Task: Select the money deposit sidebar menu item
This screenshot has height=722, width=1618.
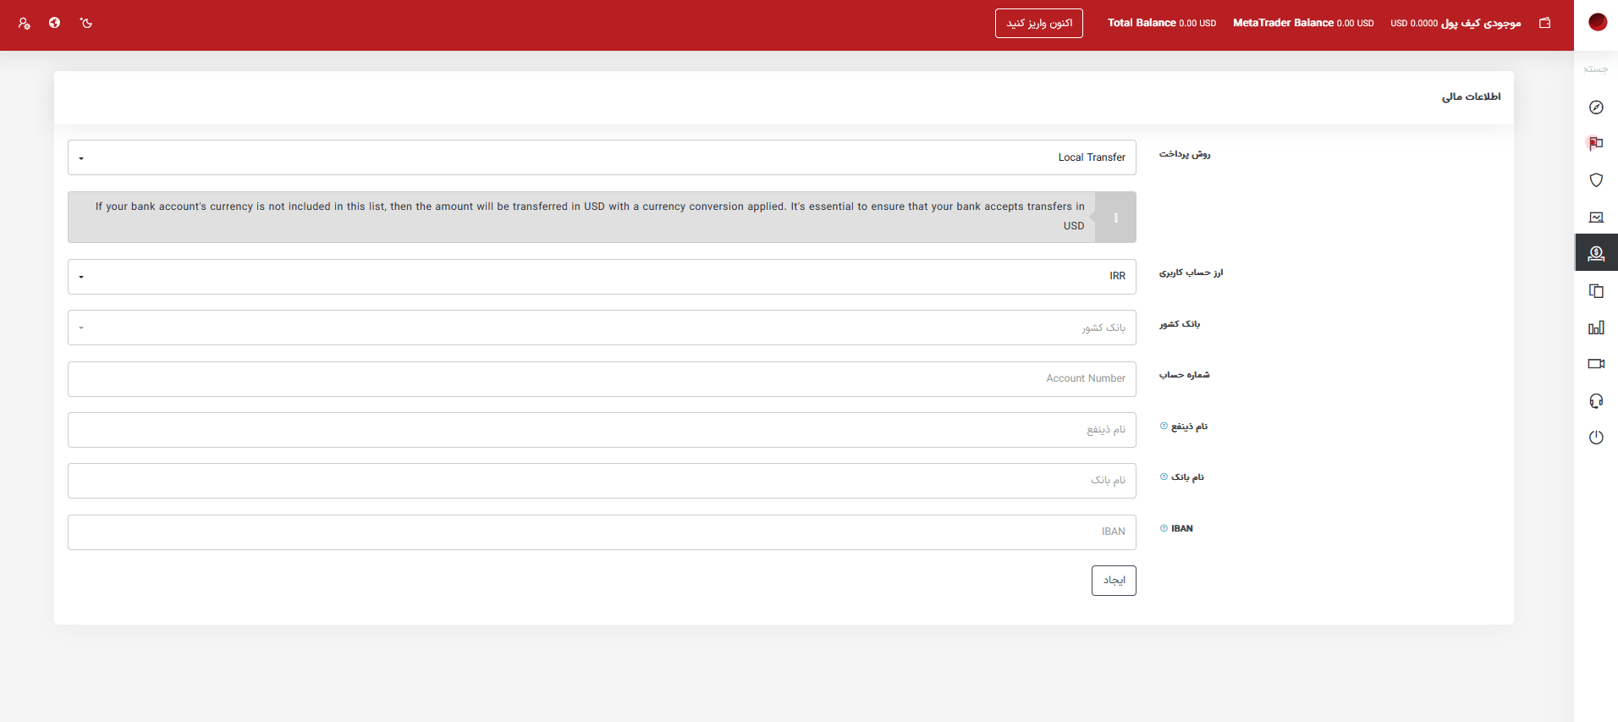Action: coord(1596,253)
